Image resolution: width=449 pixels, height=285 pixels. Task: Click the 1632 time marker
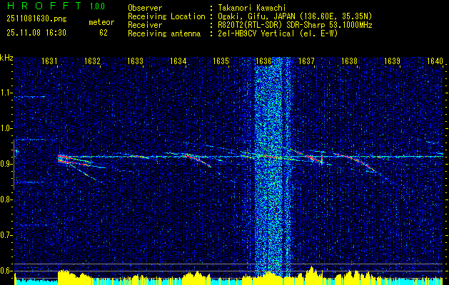click(x=92, y=61)
